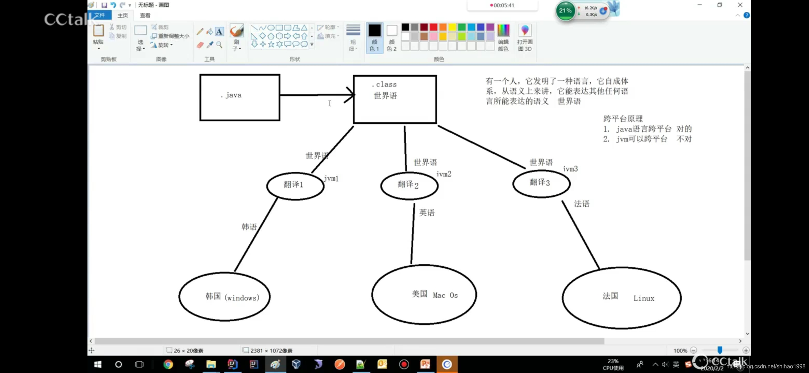This screenshot has height=373, width=809.
Task: Open Task View on the taskbar
Action: click(139, 364)
